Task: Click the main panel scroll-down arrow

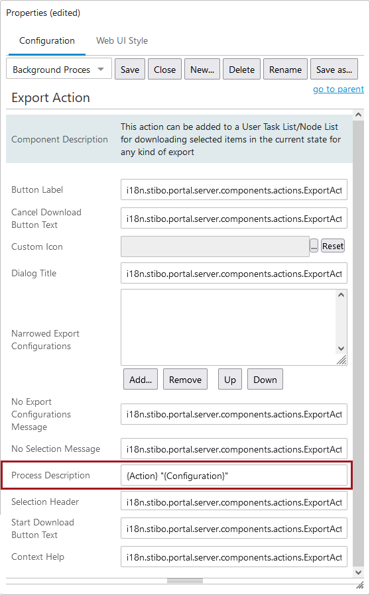Action: pyautogui.click(x=358, y=572)
